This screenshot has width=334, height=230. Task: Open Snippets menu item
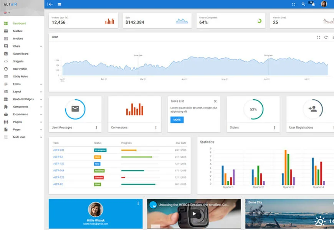coord(18,61)
